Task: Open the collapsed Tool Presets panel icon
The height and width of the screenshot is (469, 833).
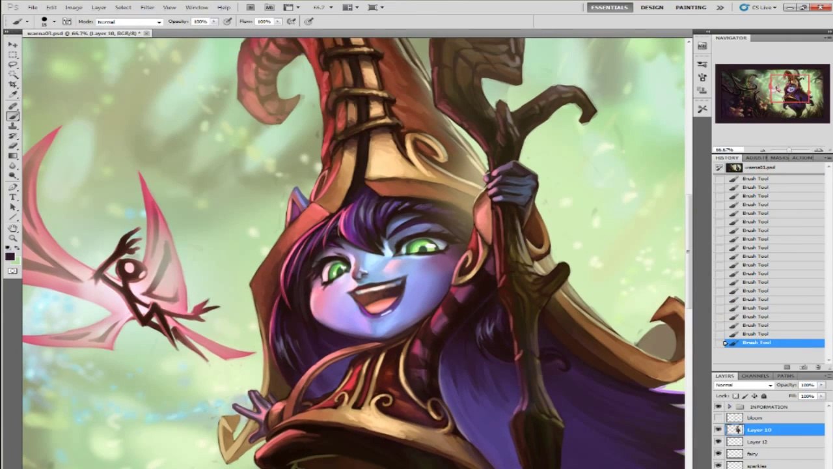Action: coord(702,108)
